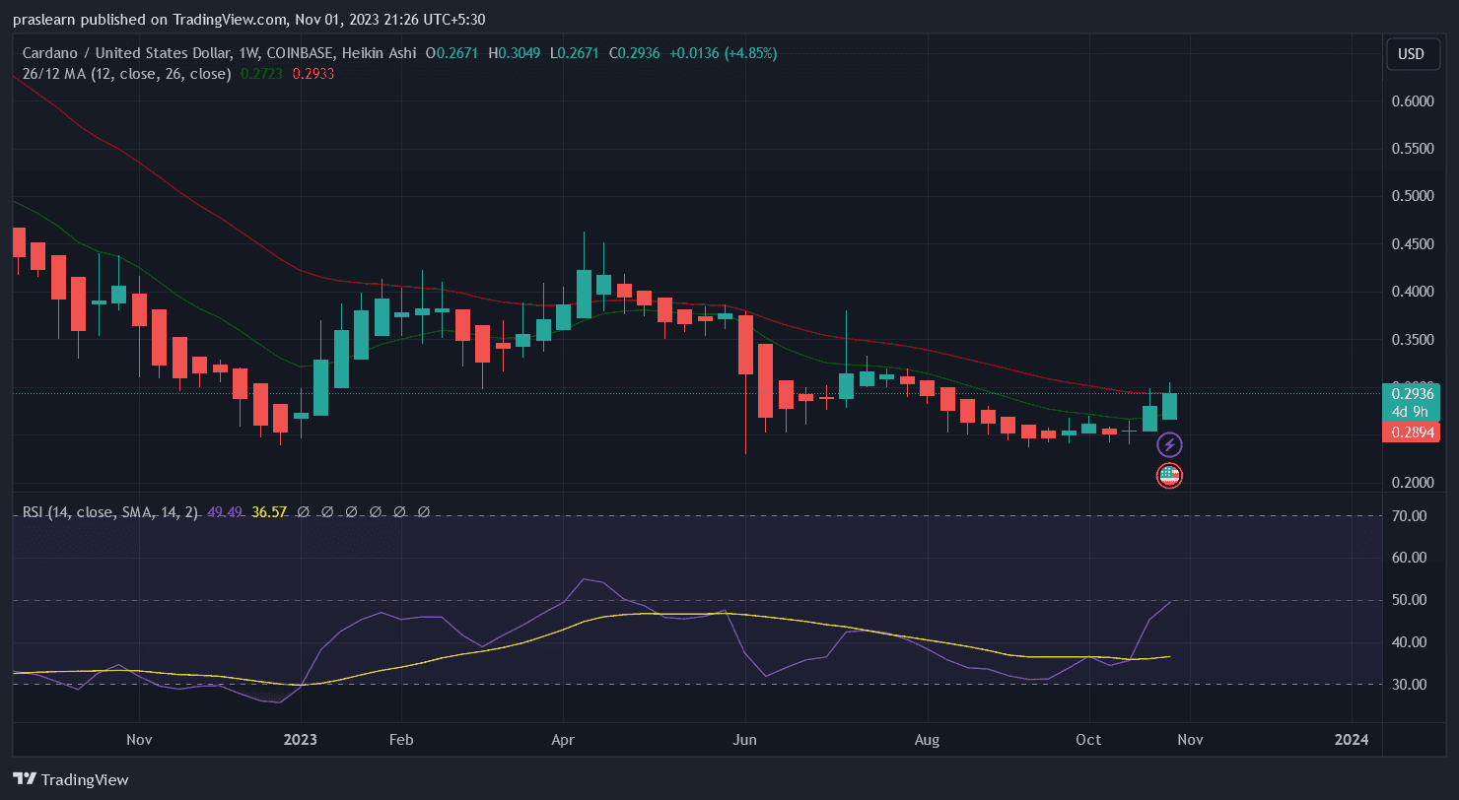Viewport: 1459px width, 800px height.
Task: Click the Apr label on time axis
Action: pyautogui.click(x=563, y=739)
